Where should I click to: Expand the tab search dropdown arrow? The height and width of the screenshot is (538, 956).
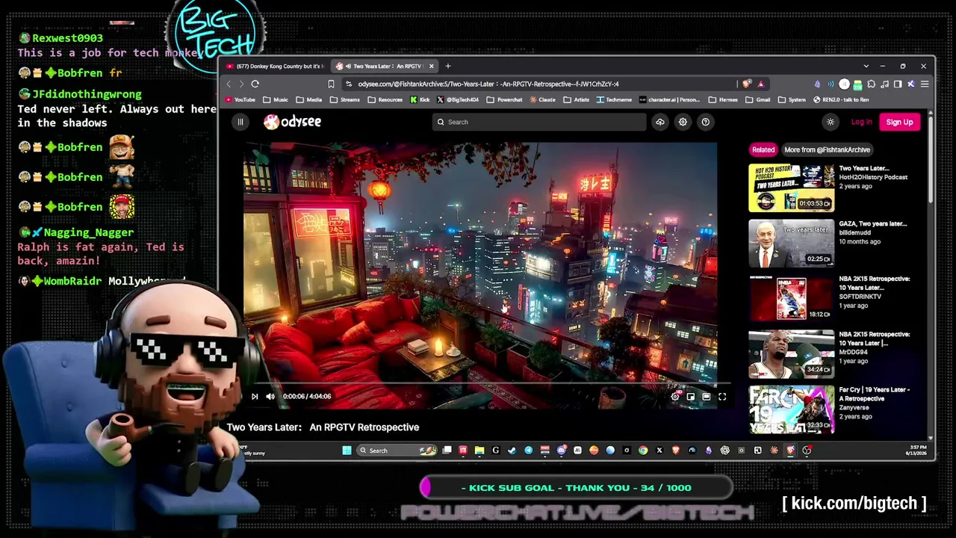point(866,66)
